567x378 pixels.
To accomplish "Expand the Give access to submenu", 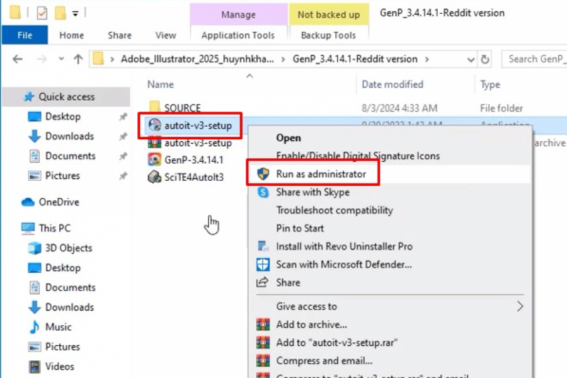I will (x=520, y=307).
